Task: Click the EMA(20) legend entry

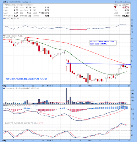Action: coord(9,38)
